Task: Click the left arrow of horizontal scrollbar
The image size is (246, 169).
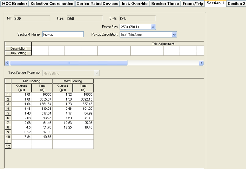Action: (x=8, y=63)
